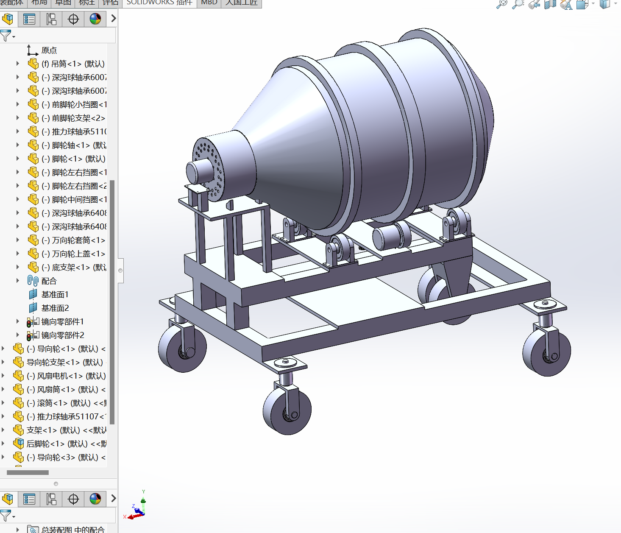Expand the 镜向零部件1 tree node
The width and height of the screenshot is (621, 533).
(x=17, y=321)
